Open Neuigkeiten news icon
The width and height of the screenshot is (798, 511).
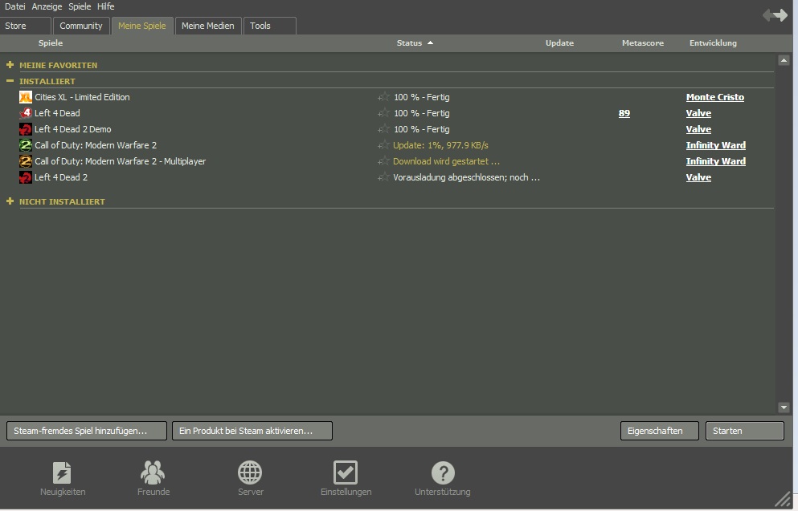pos(63,472)
